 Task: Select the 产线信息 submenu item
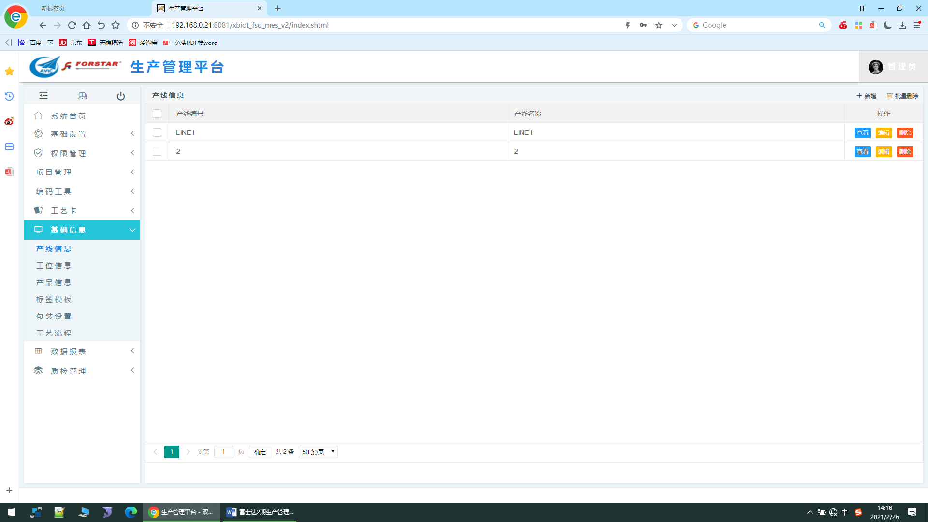(54, 248)
